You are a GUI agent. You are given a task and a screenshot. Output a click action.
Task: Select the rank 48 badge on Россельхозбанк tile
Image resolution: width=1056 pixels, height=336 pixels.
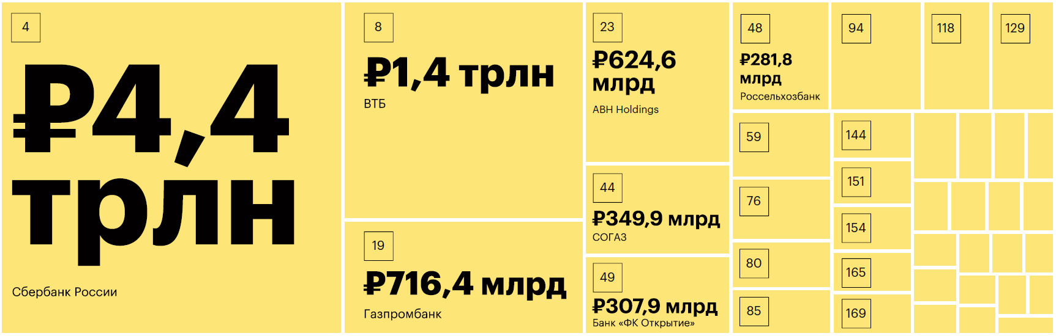click(755, 28)
